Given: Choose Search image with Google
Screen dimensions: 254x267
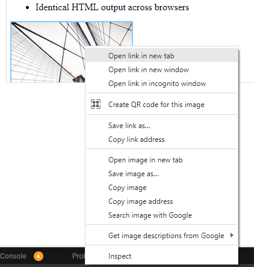Looking at the screenshot, I should tap(162, 215).
